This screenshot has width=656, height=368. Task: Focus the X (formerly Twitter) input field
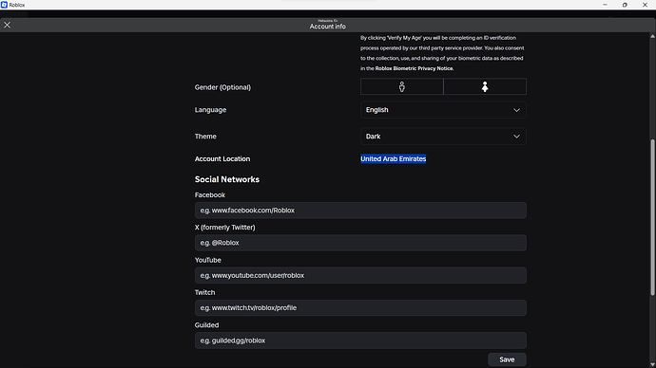click(x=360, y=243)
